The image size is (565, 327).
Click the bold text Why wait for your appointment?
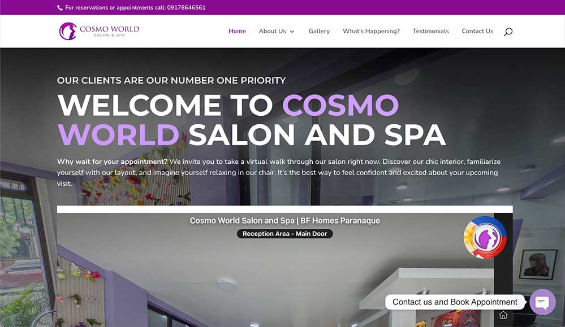(112, 162)
